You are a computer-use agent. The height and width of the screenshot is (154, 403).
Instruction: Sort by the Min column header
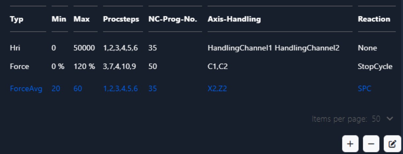(x=59, y=19)
